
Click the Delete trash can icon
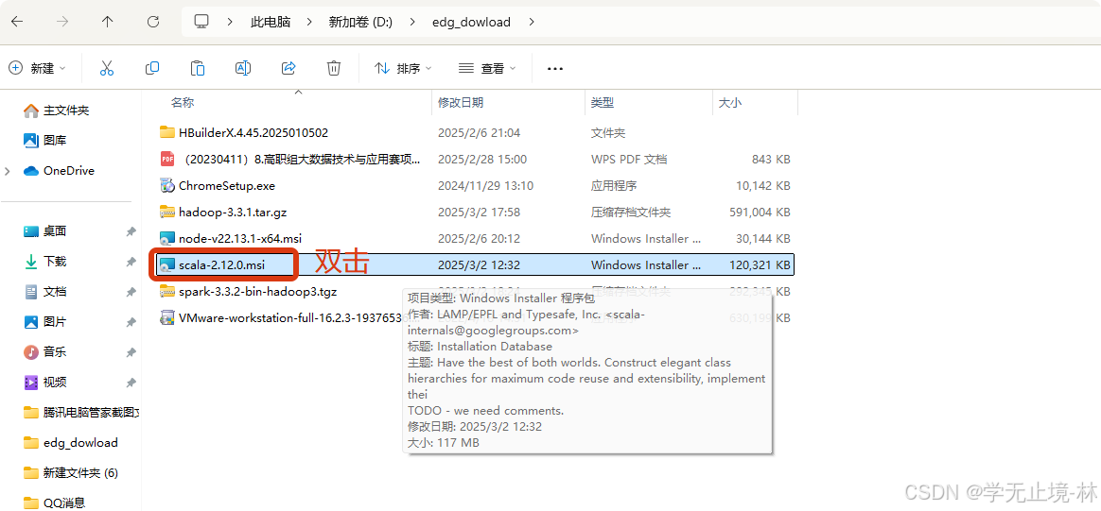point(334,68)
